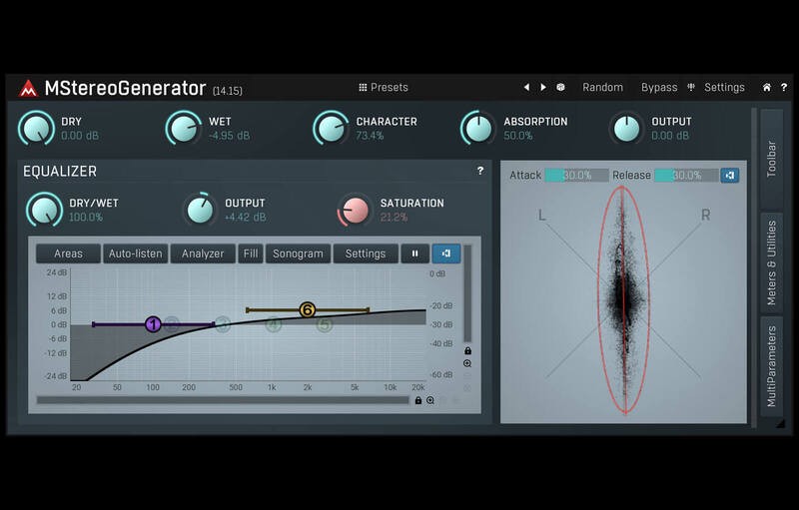
Task: Click the WET knob
Action: pyautogui.click(x=184, y=129)
